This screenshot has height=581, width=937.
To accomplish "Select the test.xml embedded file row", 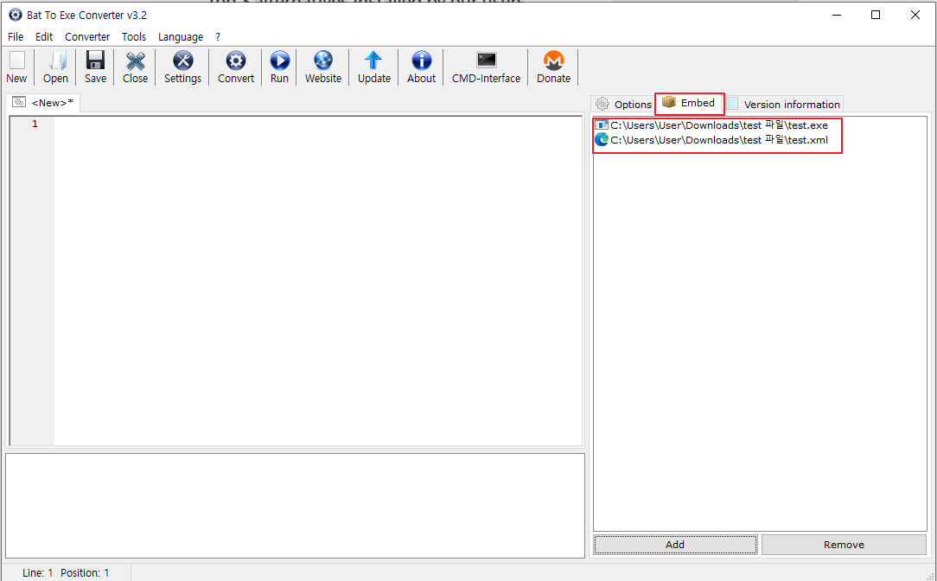I will click(711, 140).
